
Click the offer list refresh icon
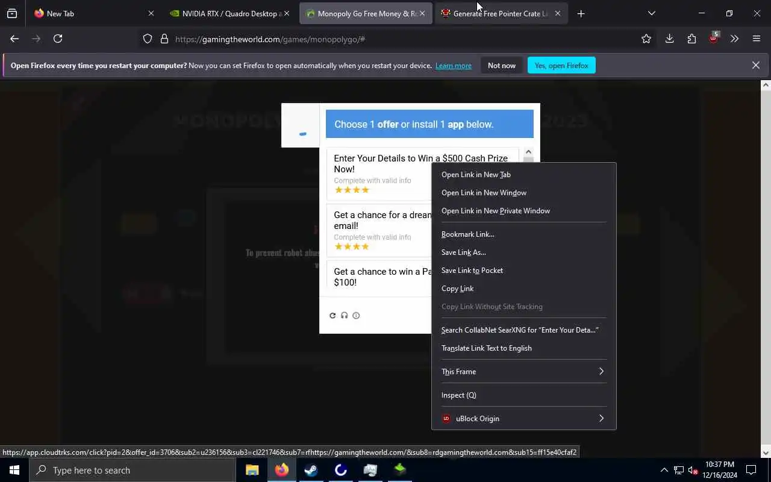[x=332, y=315]
